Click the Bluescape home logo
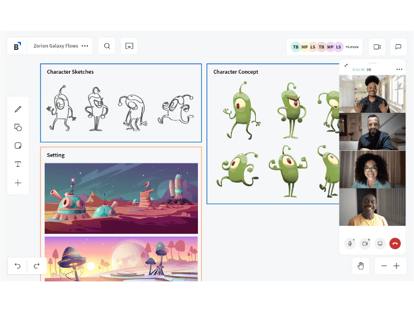Image resolution: width=414 pixels, height=312 pixels. point(18,47)
